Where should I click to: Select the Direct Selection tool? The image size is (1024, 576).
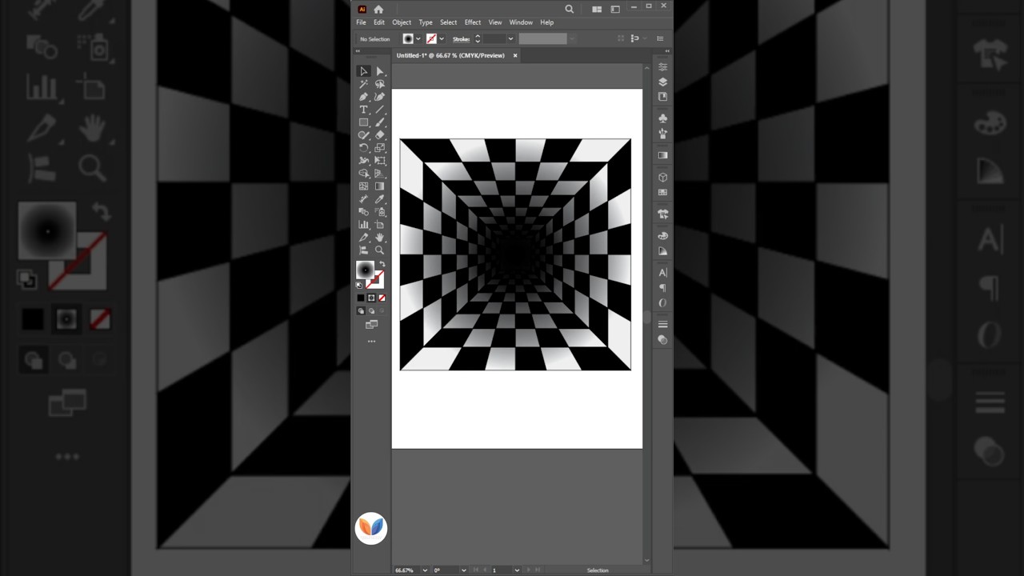(x=380, y=71)
